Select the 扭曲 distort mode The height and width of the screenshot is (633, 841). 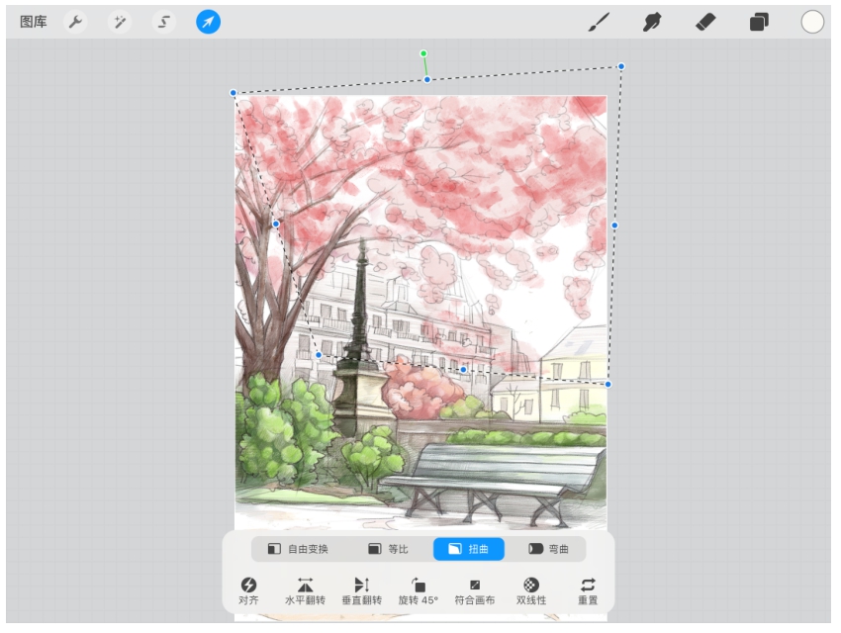click(469, 549)
